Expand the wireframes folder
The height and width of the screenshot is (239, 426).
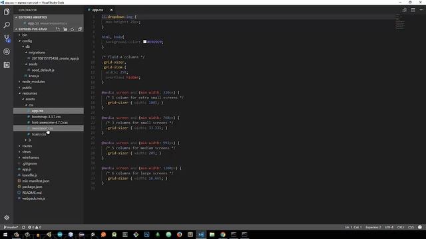[x=31, y=157]
